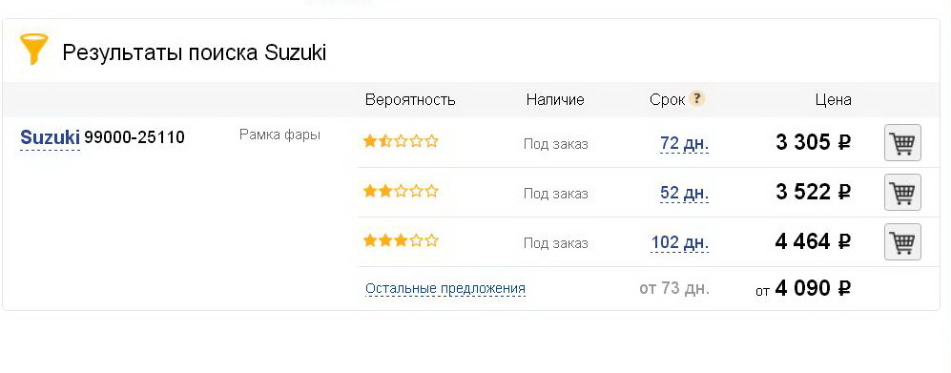This screenshot has height=373, width=951.
Task: Click part number 99000-25110
Action: click(134, 137)
